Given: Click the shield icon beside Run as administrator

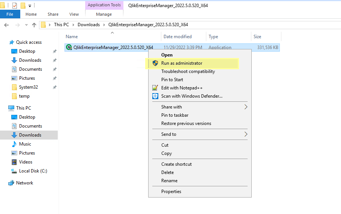Looking at the screenshot, I should [x=155, y=63].
